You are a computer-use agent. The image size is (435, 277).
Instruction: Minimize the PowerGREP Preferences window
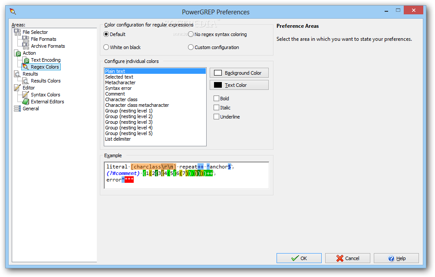pos(386,11)
